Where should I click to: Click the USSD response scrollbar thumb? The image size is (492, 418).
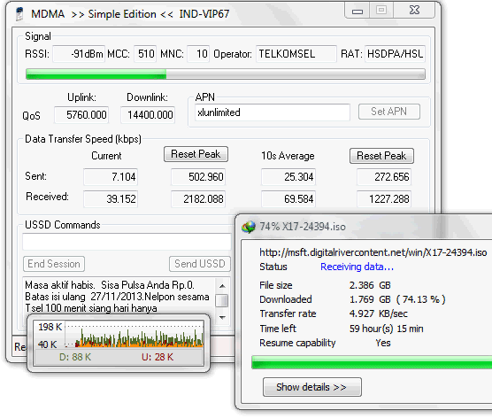pos(222,300)
